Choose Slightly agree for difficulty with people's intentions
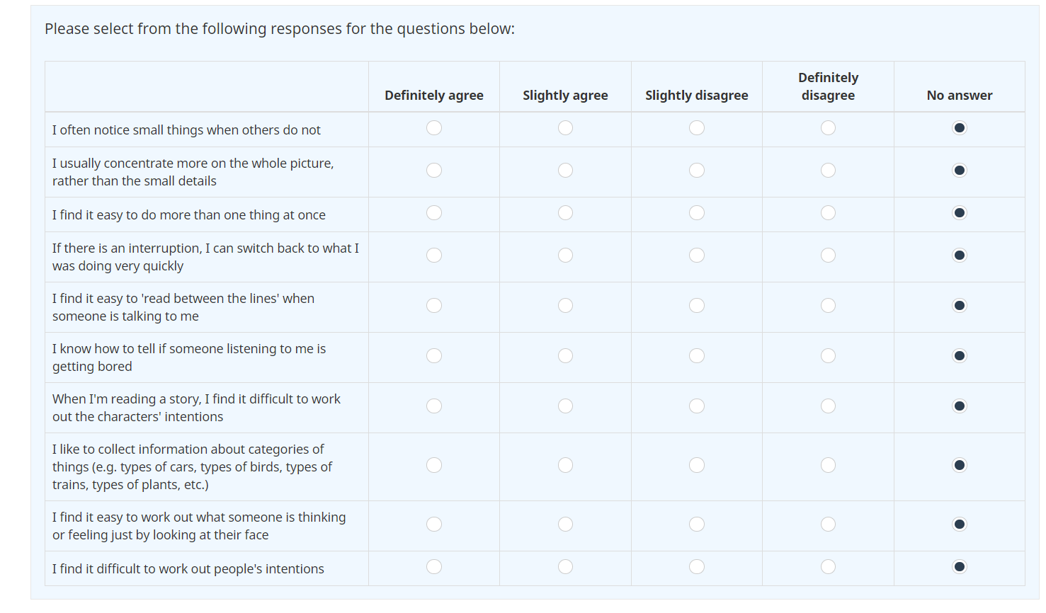This screenshot has height=613, width=1046. tap(565, 567)
